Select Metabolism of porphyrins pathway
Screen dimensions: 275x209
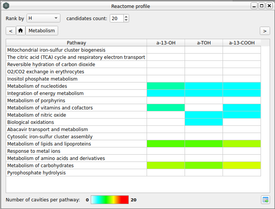point(76,100)
